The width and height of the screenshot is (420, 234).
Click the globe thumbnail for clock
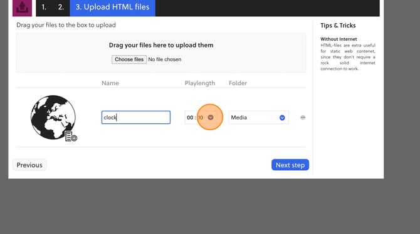(x=53, y=117)
